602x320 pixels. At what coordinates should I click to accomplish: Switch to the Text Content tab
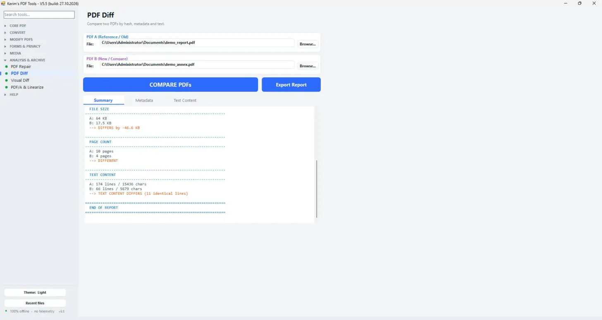pos(185,100)
